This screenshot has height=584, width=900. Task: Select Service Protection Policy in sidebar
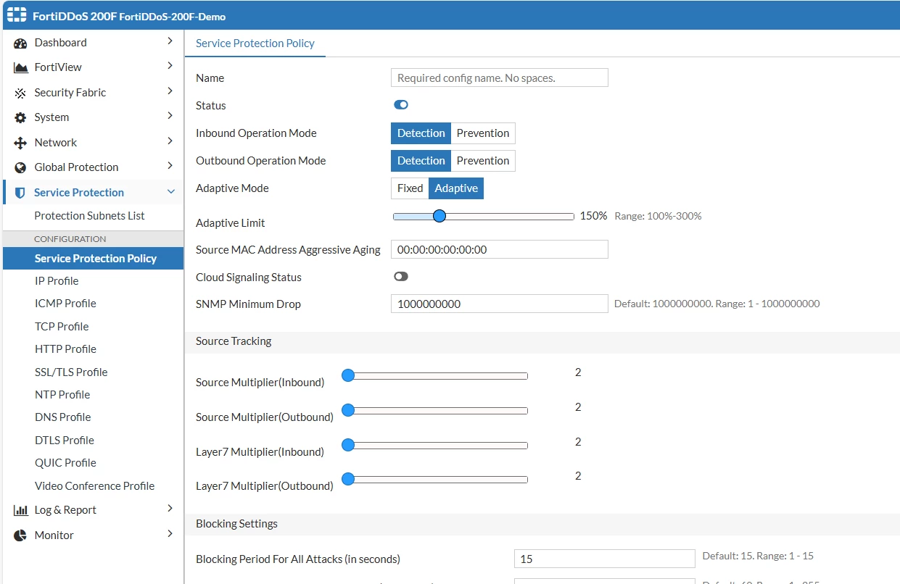pyautogui.click(x=93, y=259)
